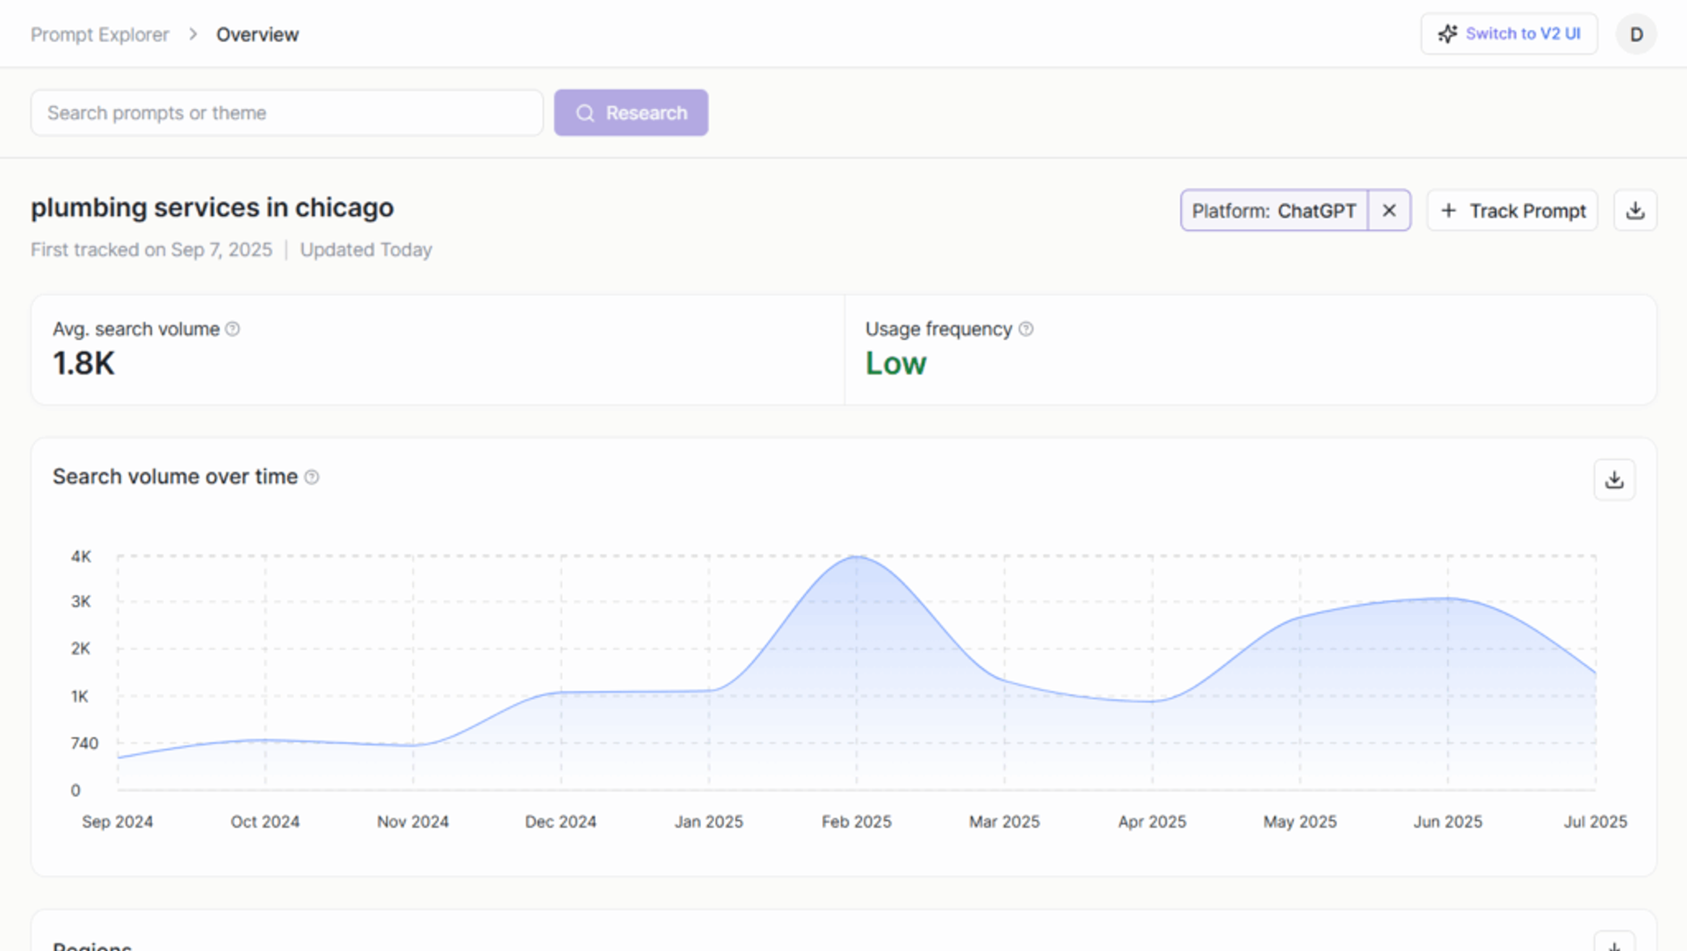
Task: Focus the Search prompts or theme field
Action: point(286,113)
